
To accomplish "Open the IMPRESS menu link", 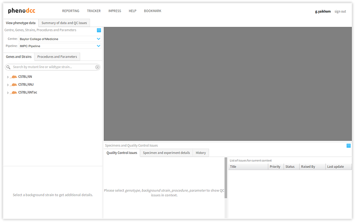I will click(115, 11).
